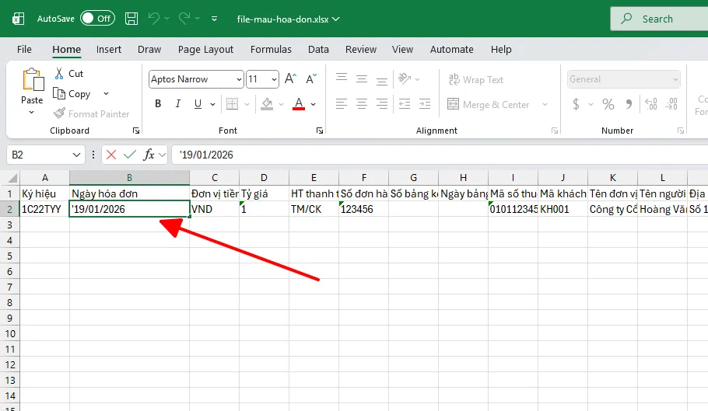
Task: Click Merge & Center button
Action: coord(488,105)
